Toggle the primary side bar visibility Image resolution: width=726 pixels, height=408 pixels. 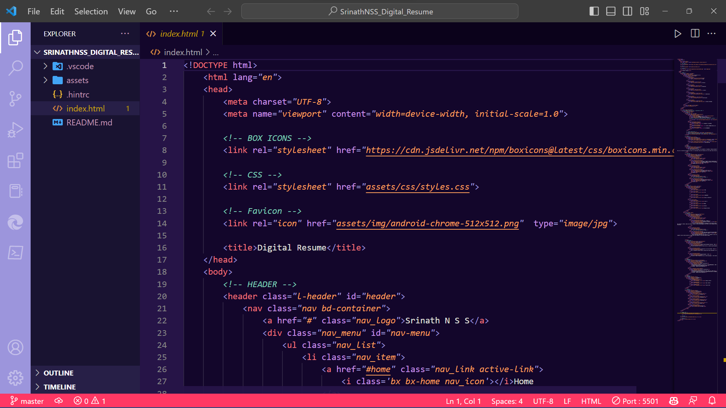594,11
